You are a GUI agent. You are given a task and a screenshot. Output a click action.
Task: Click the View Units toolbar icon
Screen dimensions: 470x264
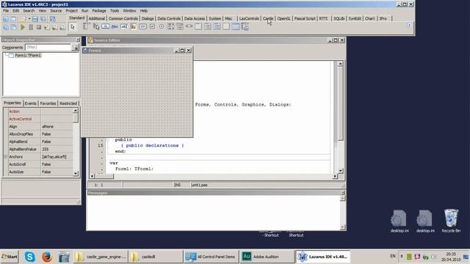click(x=6, y=27)
